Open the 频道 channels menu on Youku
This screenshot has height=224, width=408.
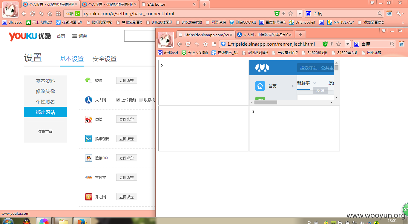tap(80, 36)
